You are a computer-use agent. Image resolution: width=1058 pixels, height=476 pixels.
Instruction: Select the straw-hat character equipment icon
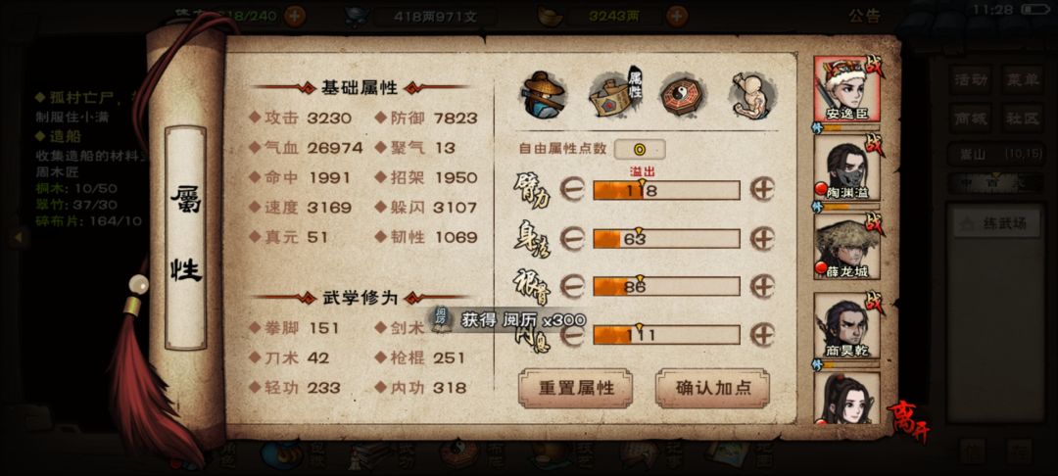click(543, 95)
